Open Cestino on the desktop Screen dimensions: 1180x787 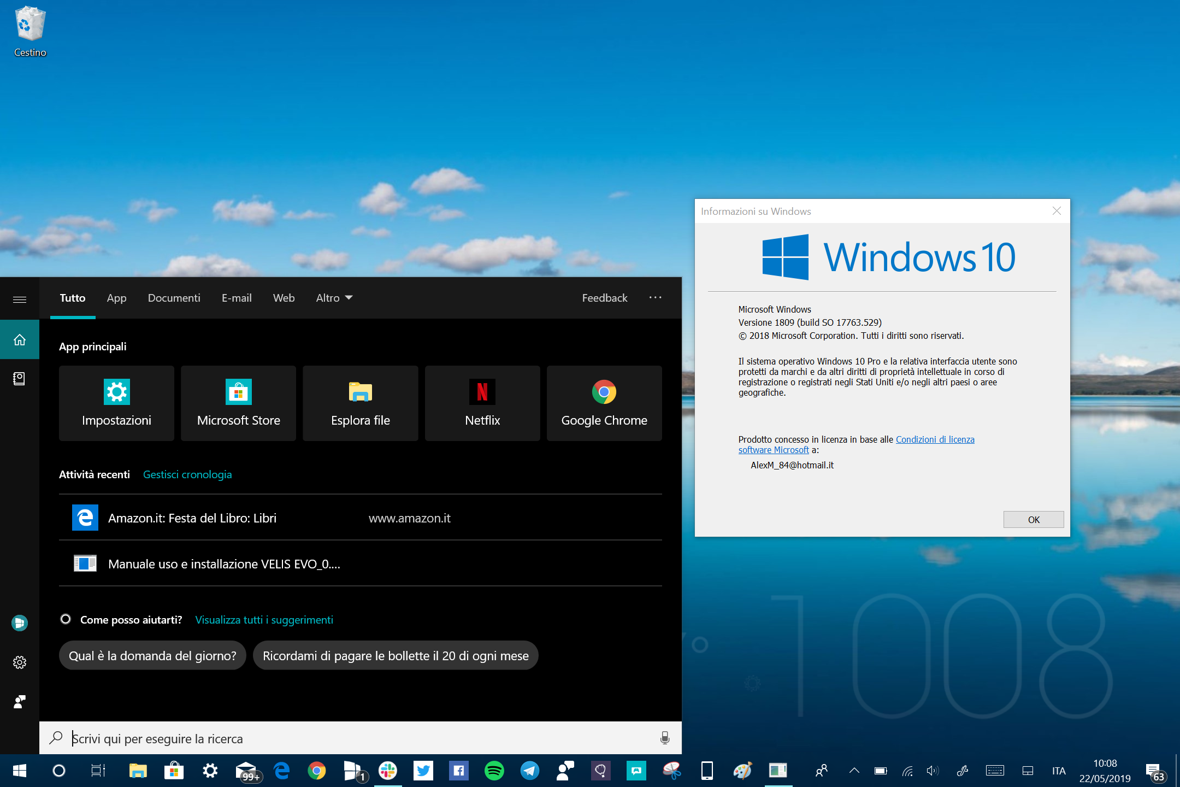pos(30,31)
